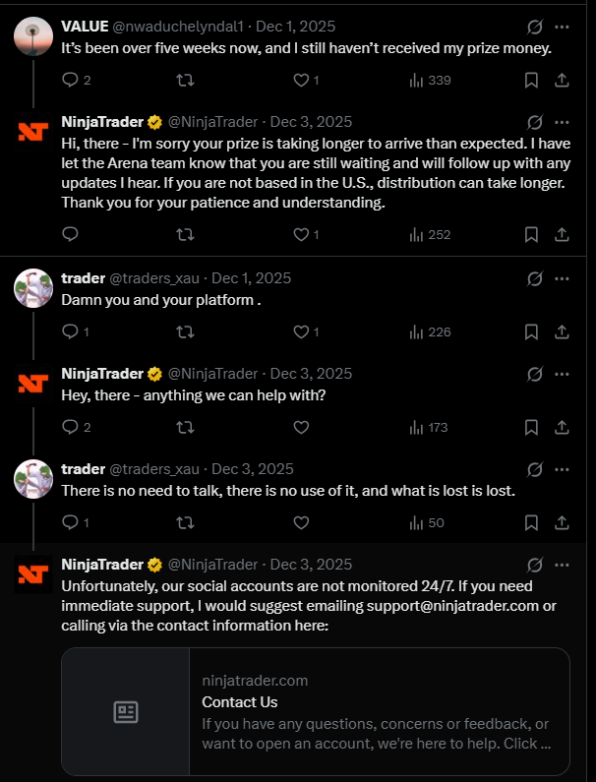
Task: Like trader's "Damn you and your platform" tweet
Action: coord(301,331)
